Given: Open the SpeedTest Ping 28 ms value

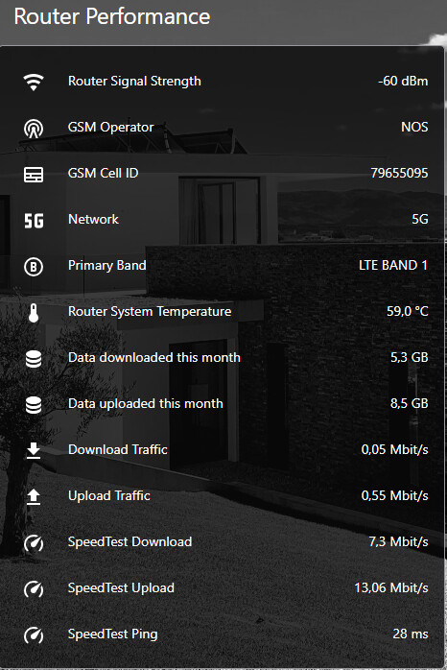Looking at the screenshot, I should [411, 634].
